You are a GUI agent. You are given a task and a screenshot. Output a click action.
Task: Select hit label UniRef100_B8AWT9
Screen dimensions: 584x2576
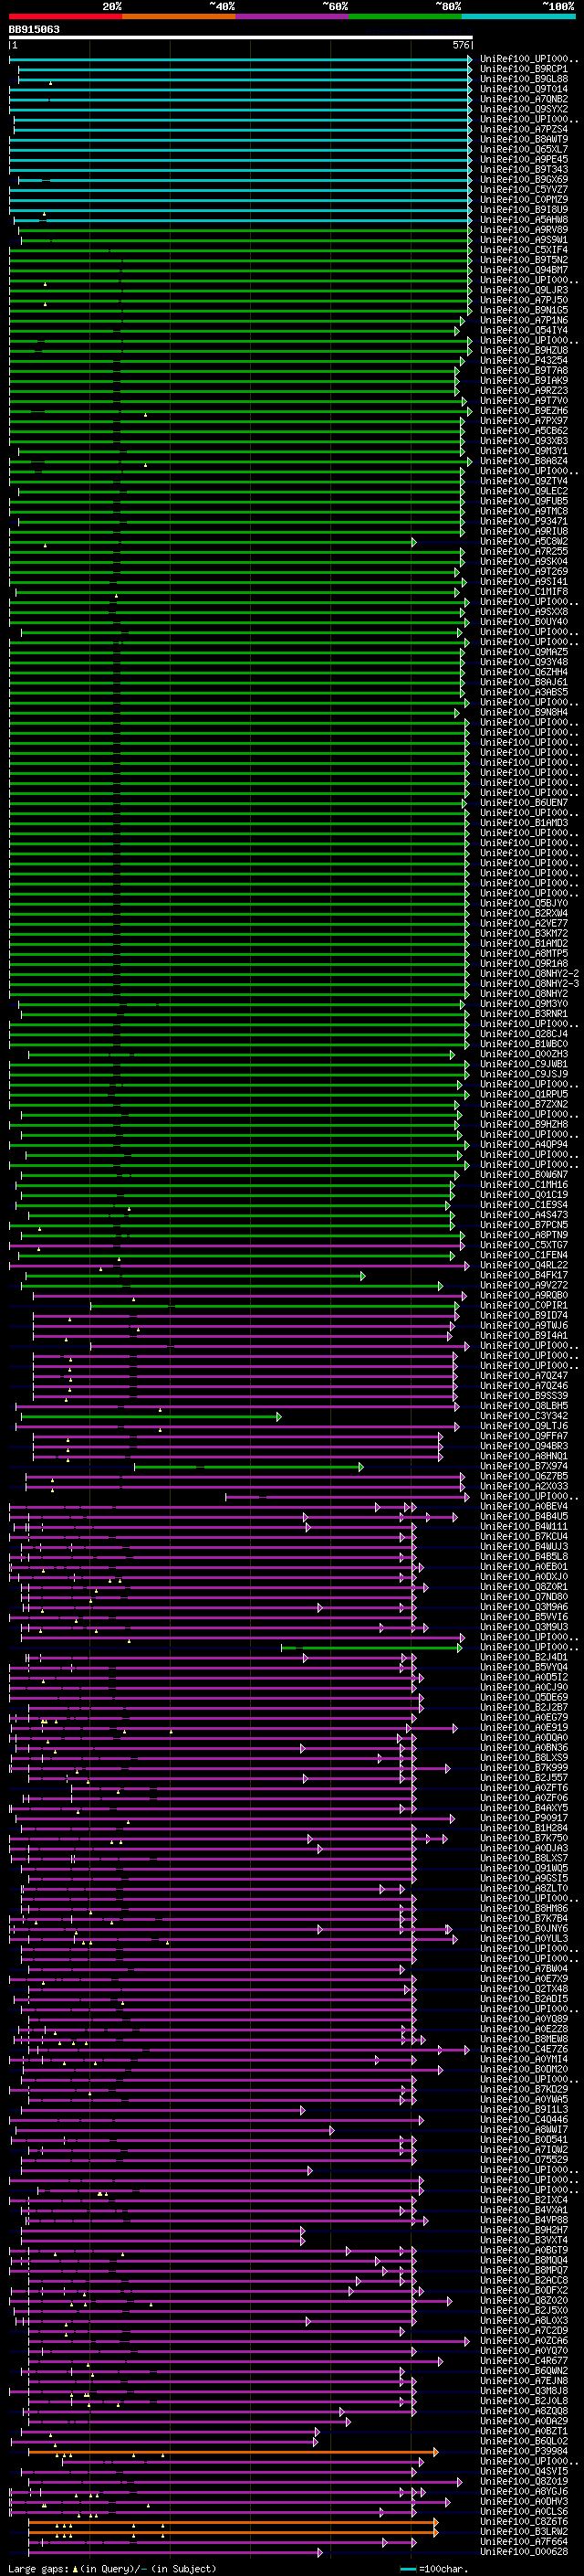point(523,139)
